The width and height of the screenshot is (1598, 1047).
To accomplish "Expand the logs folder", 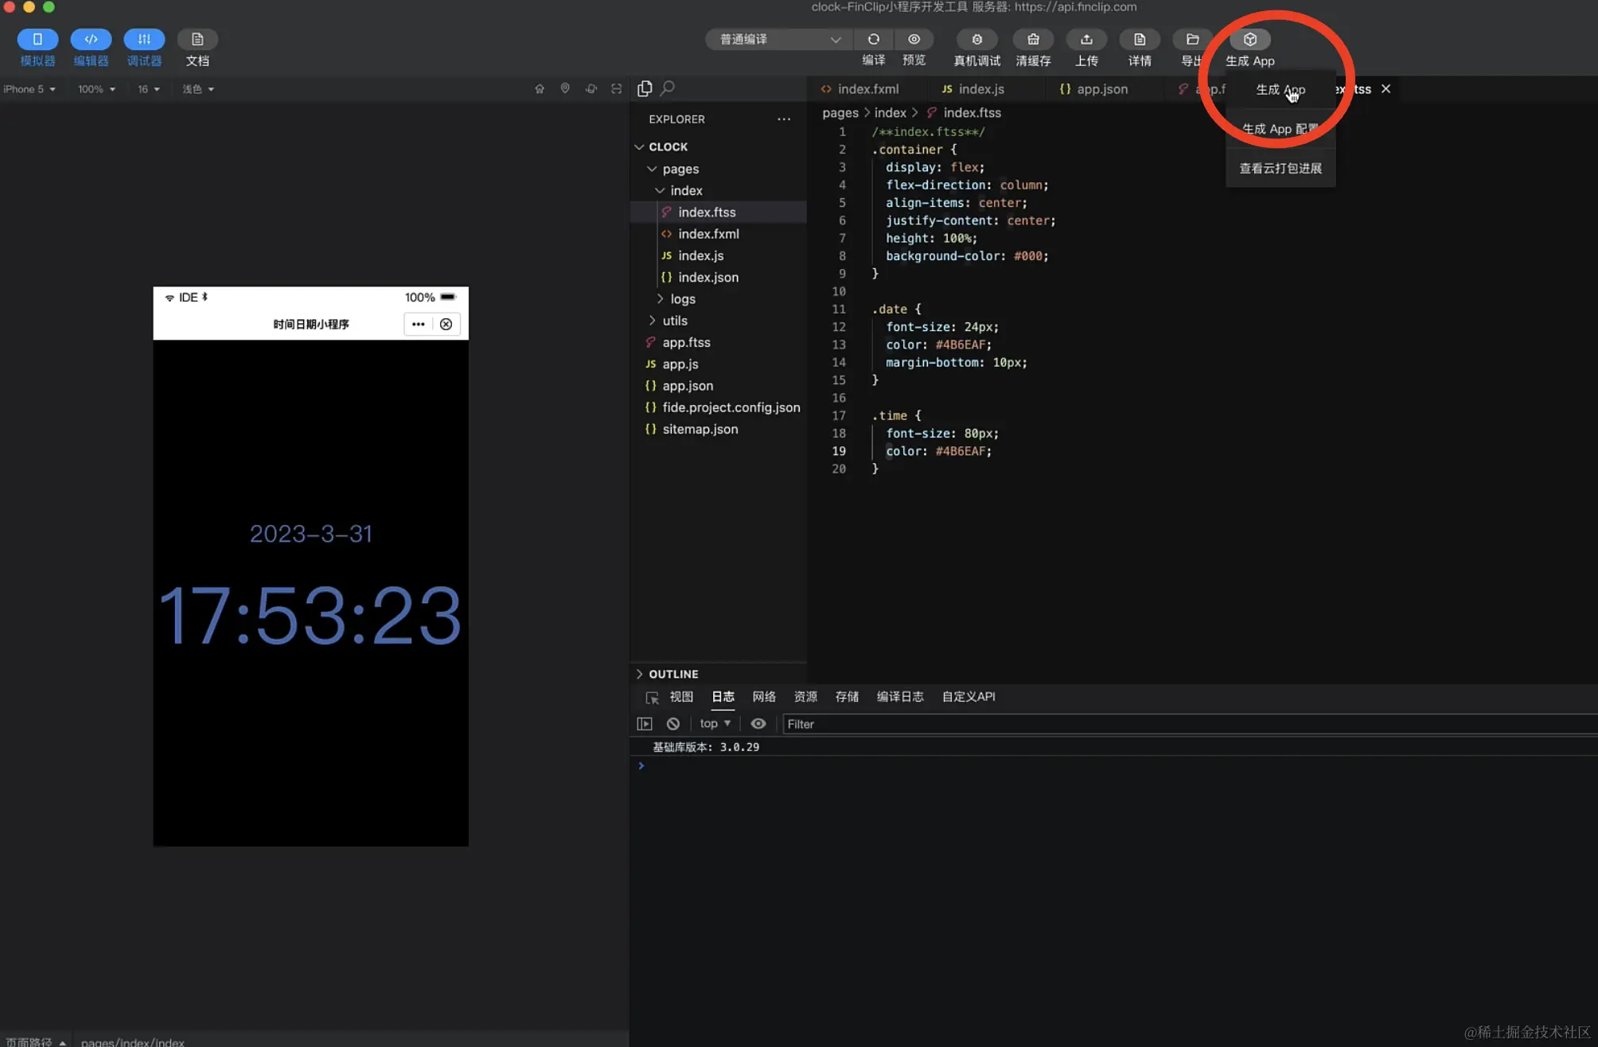I will pyautogui.click(x=682, y=299).
